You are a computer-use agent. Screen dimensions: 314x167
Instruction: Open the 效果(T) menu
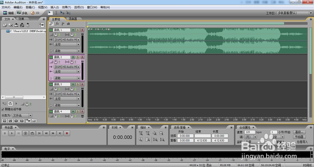[x=67, y=7]
